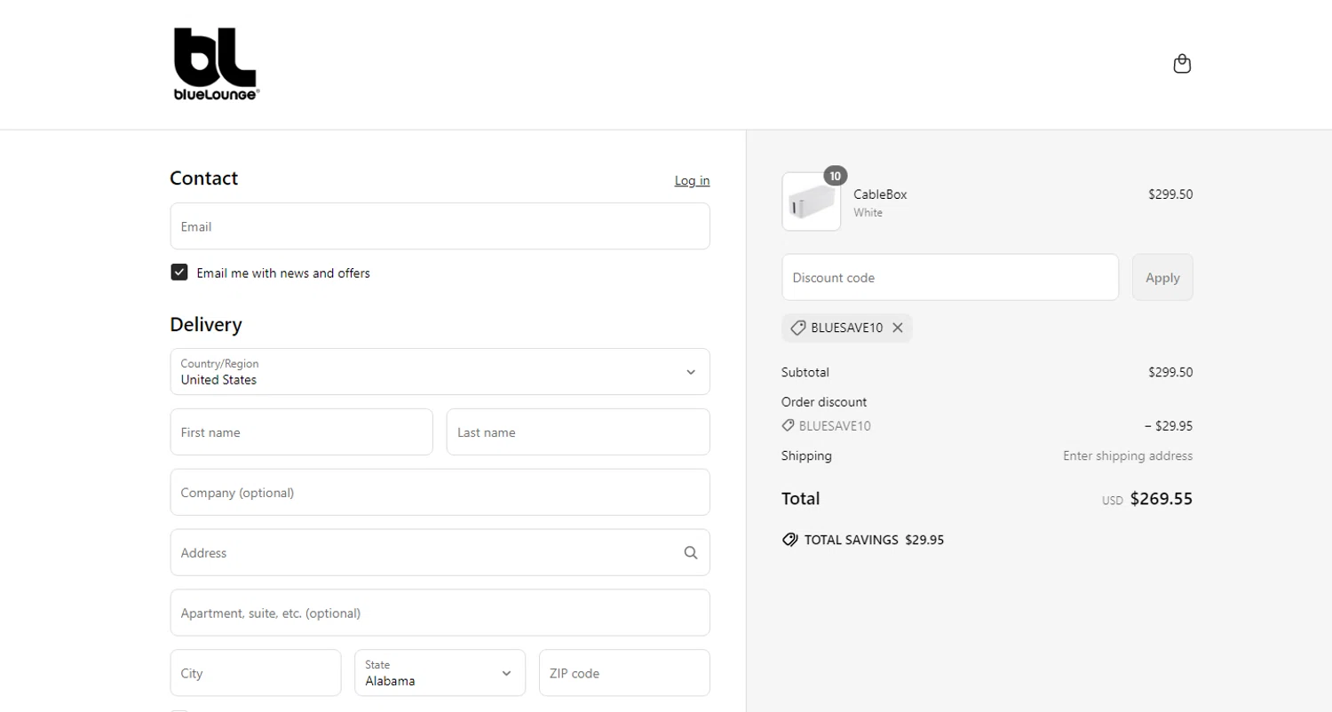The height and width of the screenshot is (712, 1332).
Task: Focus the Last name field
Action: pyautogui.click(x=578, y=432)
